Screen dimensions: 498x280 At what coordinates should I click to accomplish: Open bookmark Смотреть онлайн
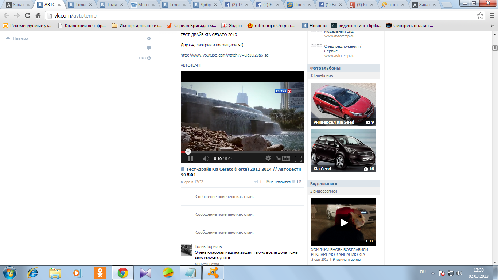click(x=410, y=26)
